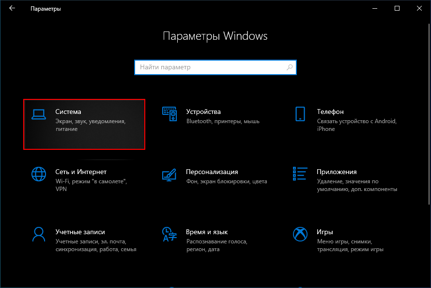Click the laptop icon for Система
The width and height of the screenshot is (431, 288).
click(38, 114)
